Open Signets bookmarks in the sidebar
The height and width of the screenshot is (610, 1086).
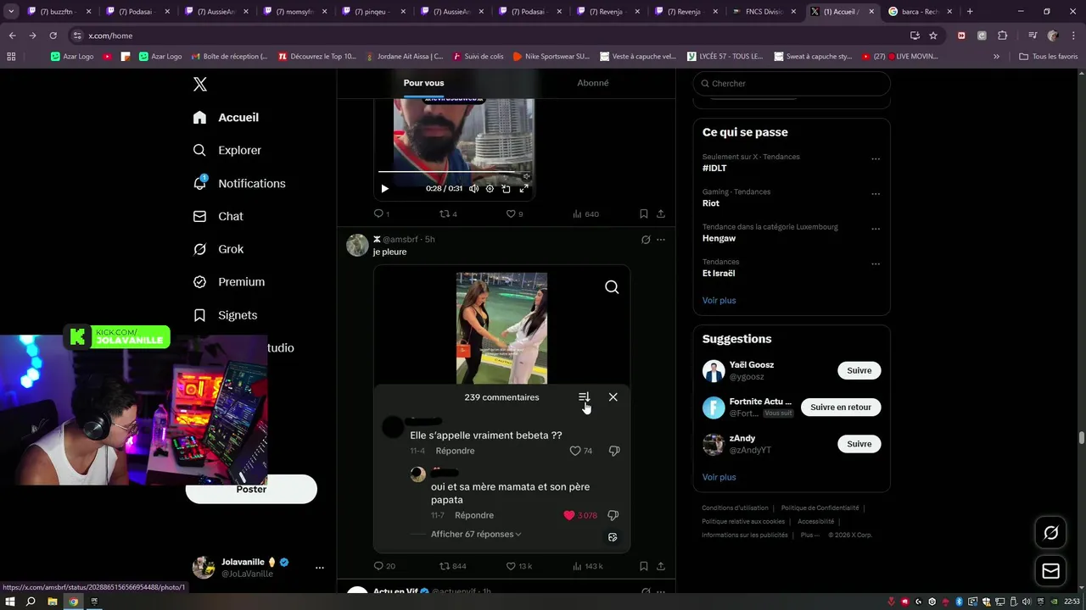[x=225, y=315]
